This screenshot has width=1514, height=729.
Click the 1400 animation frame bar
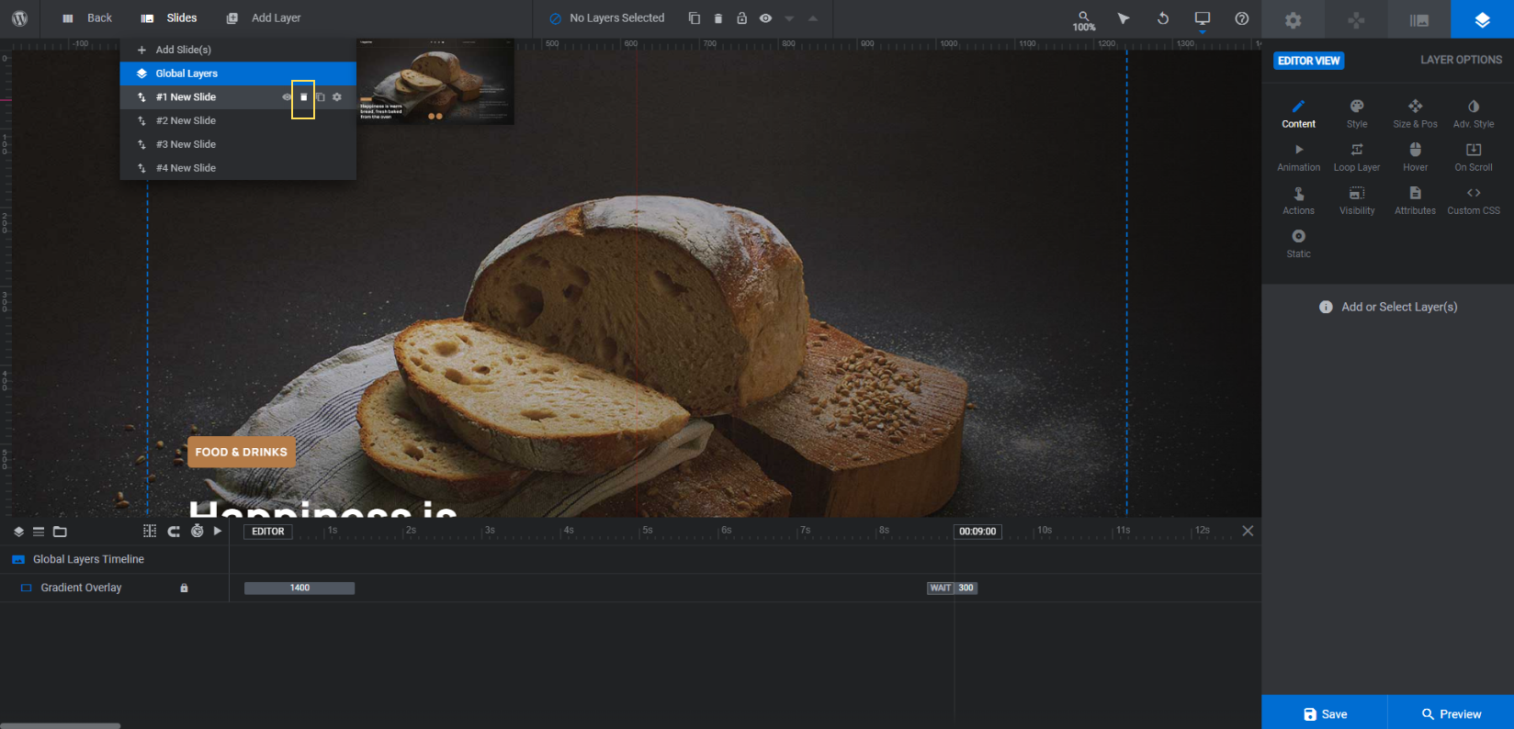(299, 588)
